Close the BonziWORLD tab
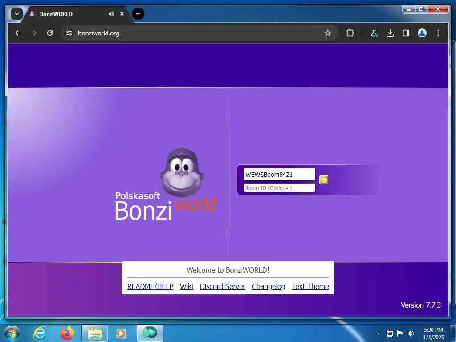The image size is (456, 342). pos(122,14)
